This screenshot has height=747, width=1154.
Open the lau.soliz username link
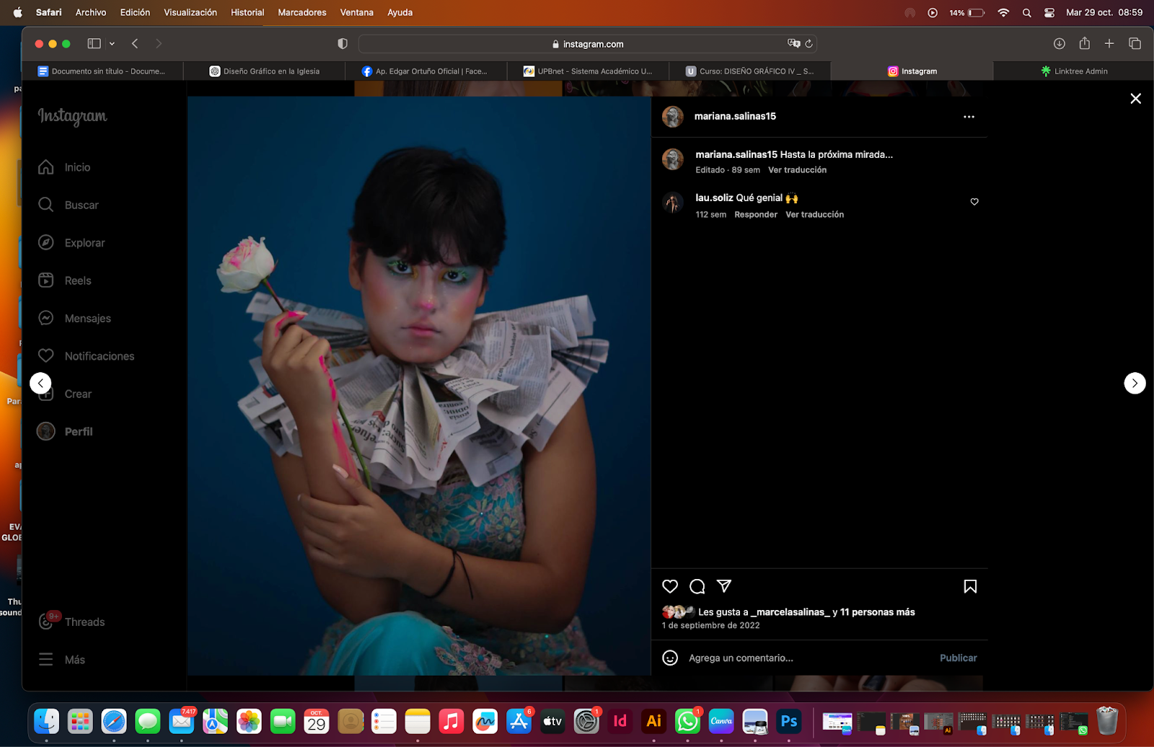[714, 198]
